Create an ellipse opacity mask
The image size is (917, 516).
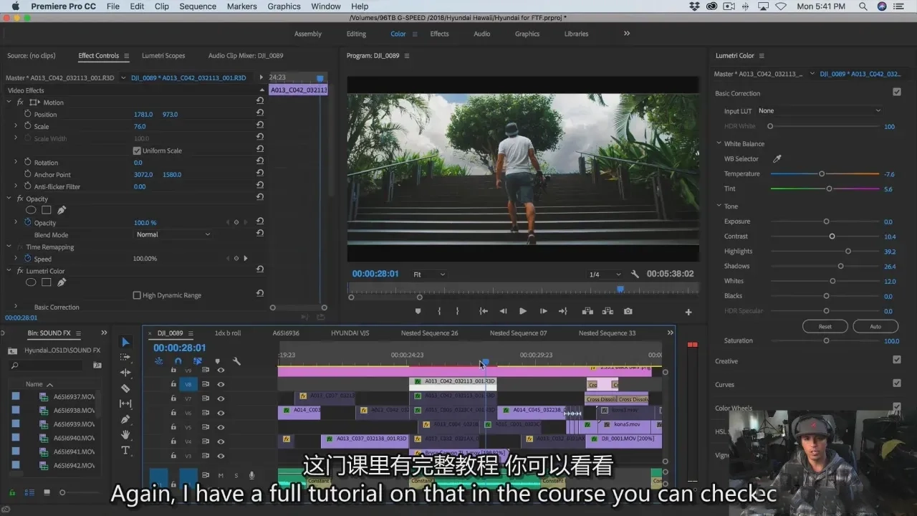32,210
